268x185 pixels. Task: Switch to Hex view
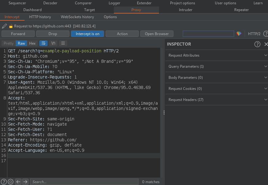tap(32, 43)
